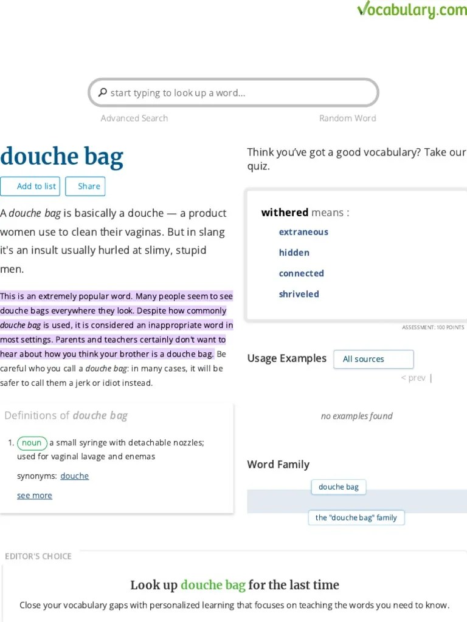The width and height of the screenshot is (467, 622).
Task: Share the word "douche bag"
Action: click(x=85, y=186)
